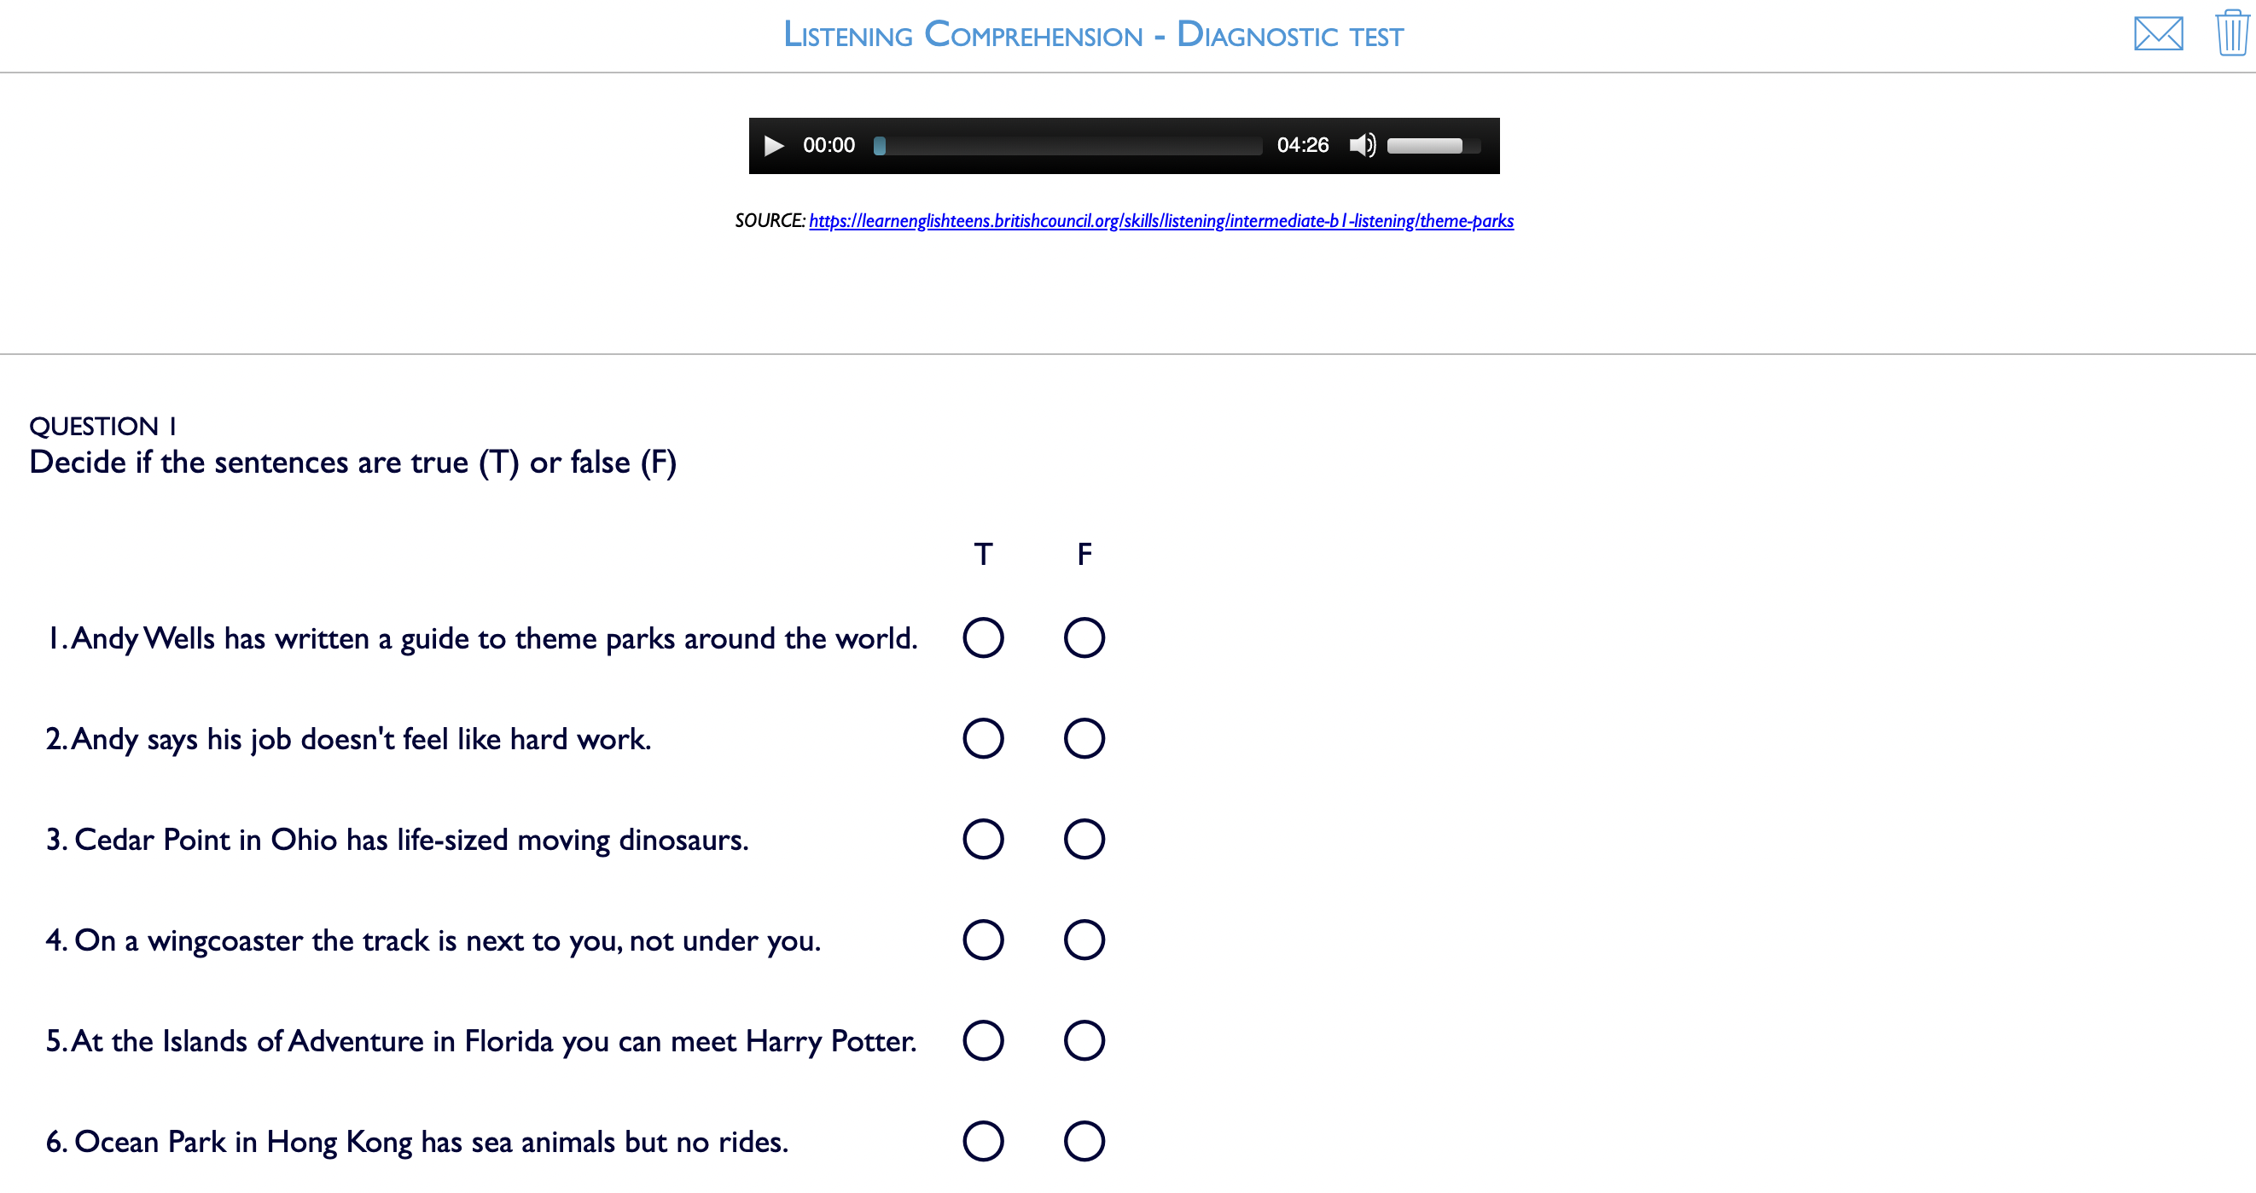Mark the wingcoaster sentence as True
Image resolution: width=2256 pixels, height=1193 pixels.
click(x=983, y=940)
